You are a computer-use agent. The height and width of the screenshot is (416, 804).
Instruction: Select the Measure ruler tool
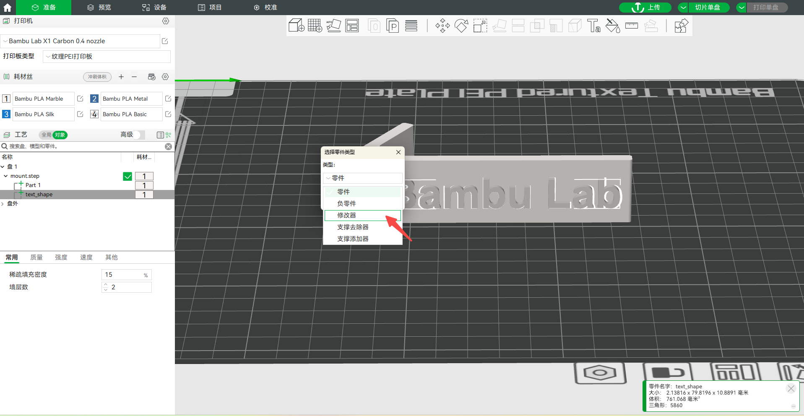click(x=632, y=26)
